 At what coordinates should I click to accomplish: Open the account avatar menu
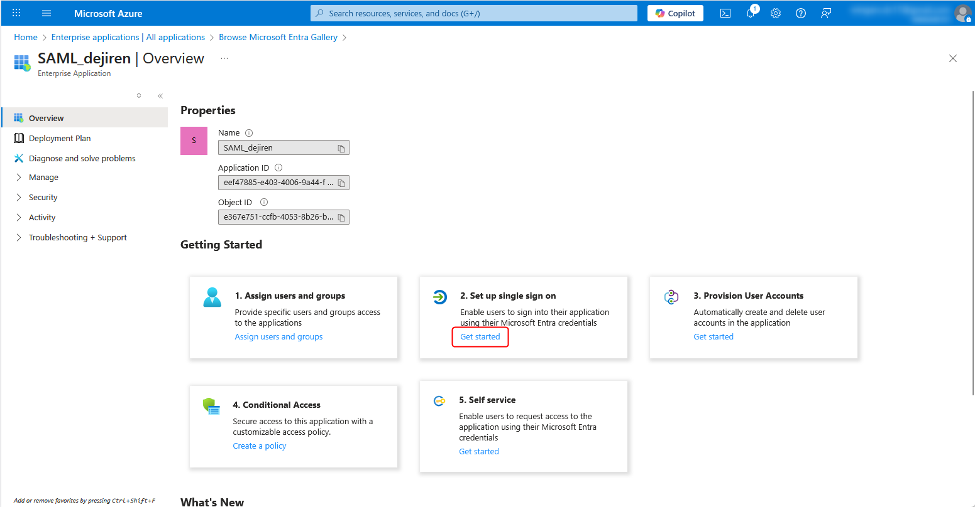point(962,13)
